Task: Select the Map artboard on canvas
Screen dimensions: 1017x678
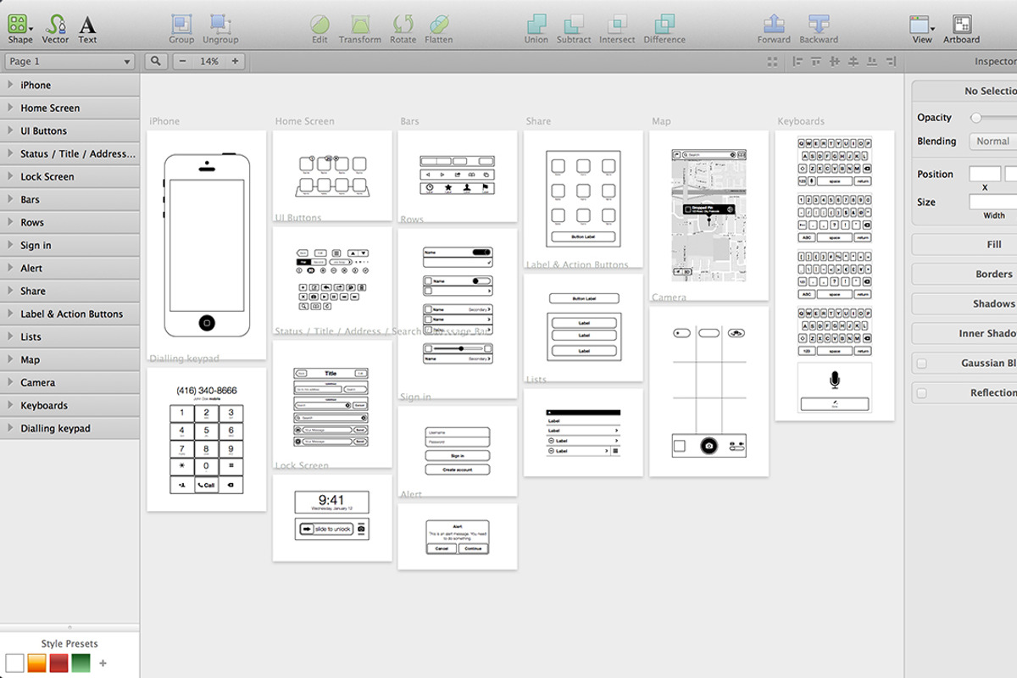Action: tap(709, 215)
